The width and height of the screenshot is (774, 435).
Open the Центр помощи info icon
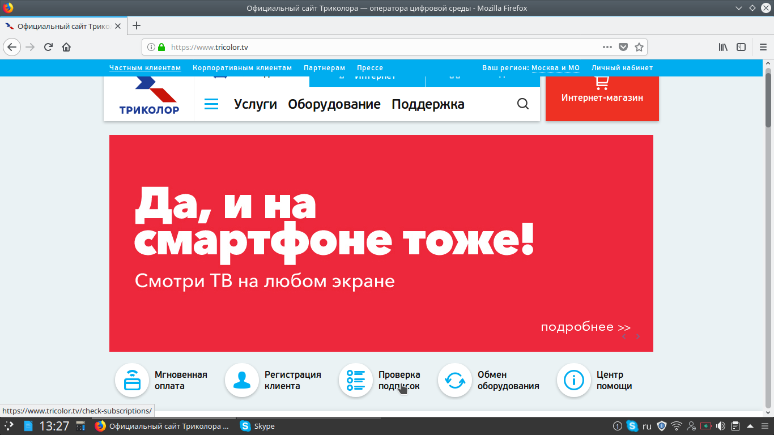coord(574,380)
